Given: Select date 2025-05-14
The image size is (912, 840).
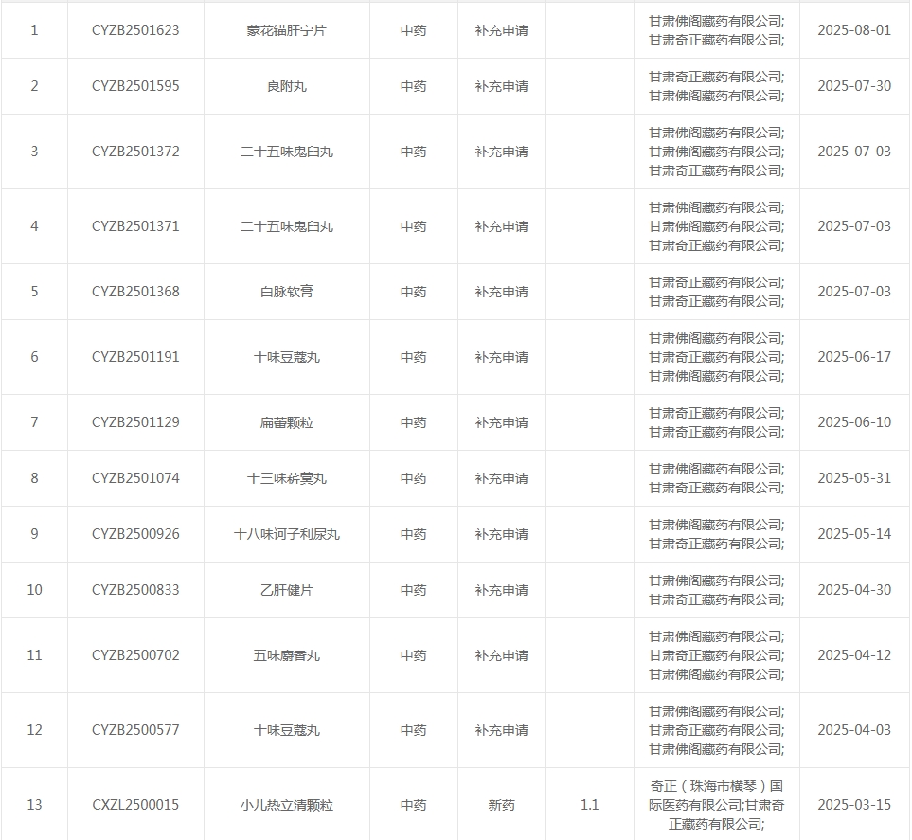Looking at the screenshot, I should 854,534.
